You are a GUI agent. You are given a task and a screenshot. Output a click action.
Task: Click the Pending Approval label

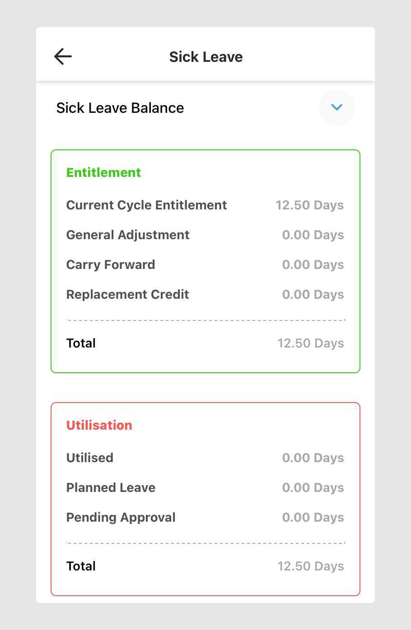pos(121,517)
